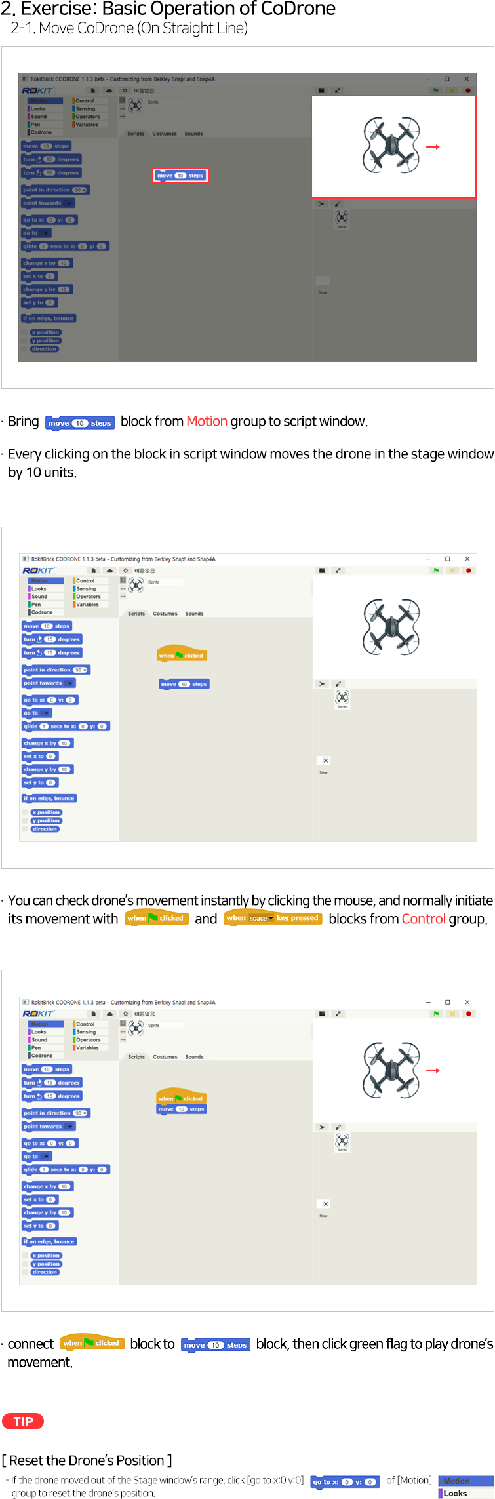Switch to Sounds tab in second screenshot

[194, 614]
